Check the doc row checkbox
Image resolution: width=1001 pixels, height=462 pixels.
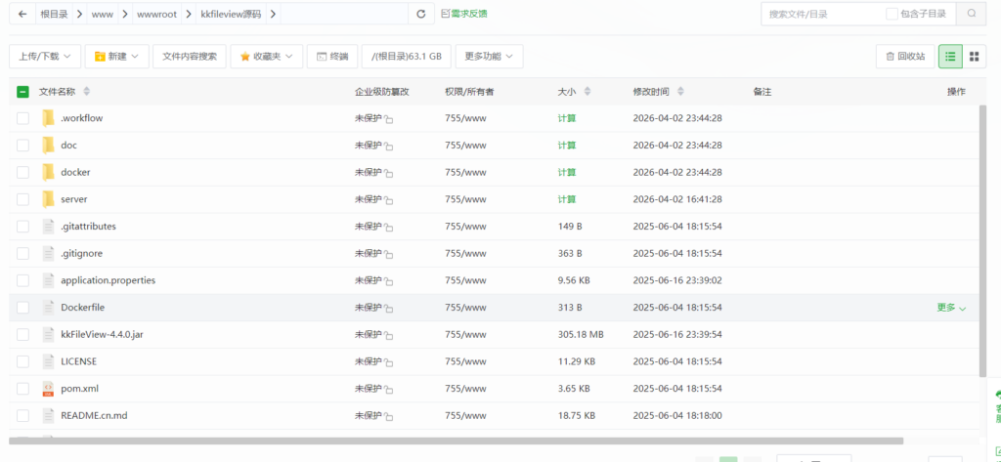[x=22, y=145]
